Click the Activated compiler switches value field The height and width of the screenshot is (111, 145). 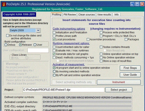(x=87, y=102)
